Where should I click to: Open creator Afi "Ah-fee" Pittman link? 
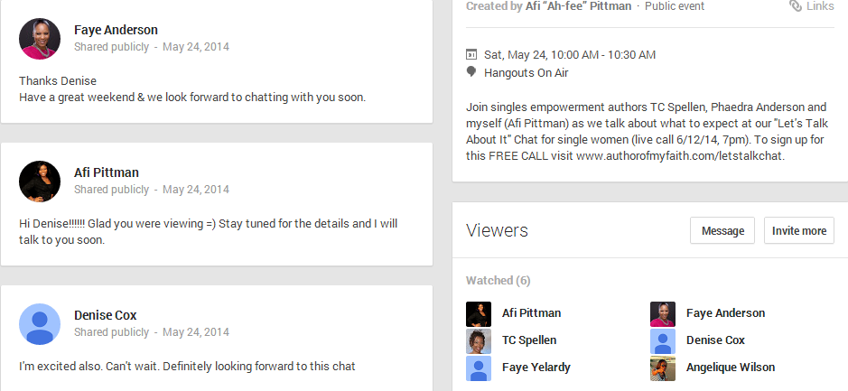point(578,6)
